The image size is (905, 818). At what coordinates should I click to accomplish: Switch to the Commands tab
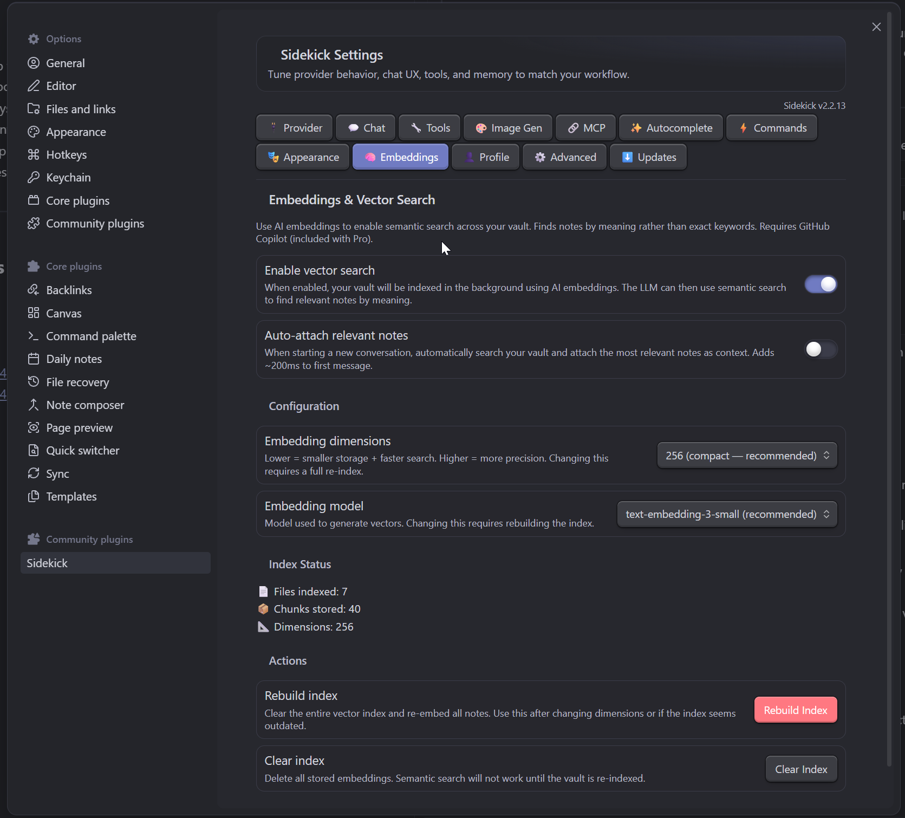tap(772, 128)
